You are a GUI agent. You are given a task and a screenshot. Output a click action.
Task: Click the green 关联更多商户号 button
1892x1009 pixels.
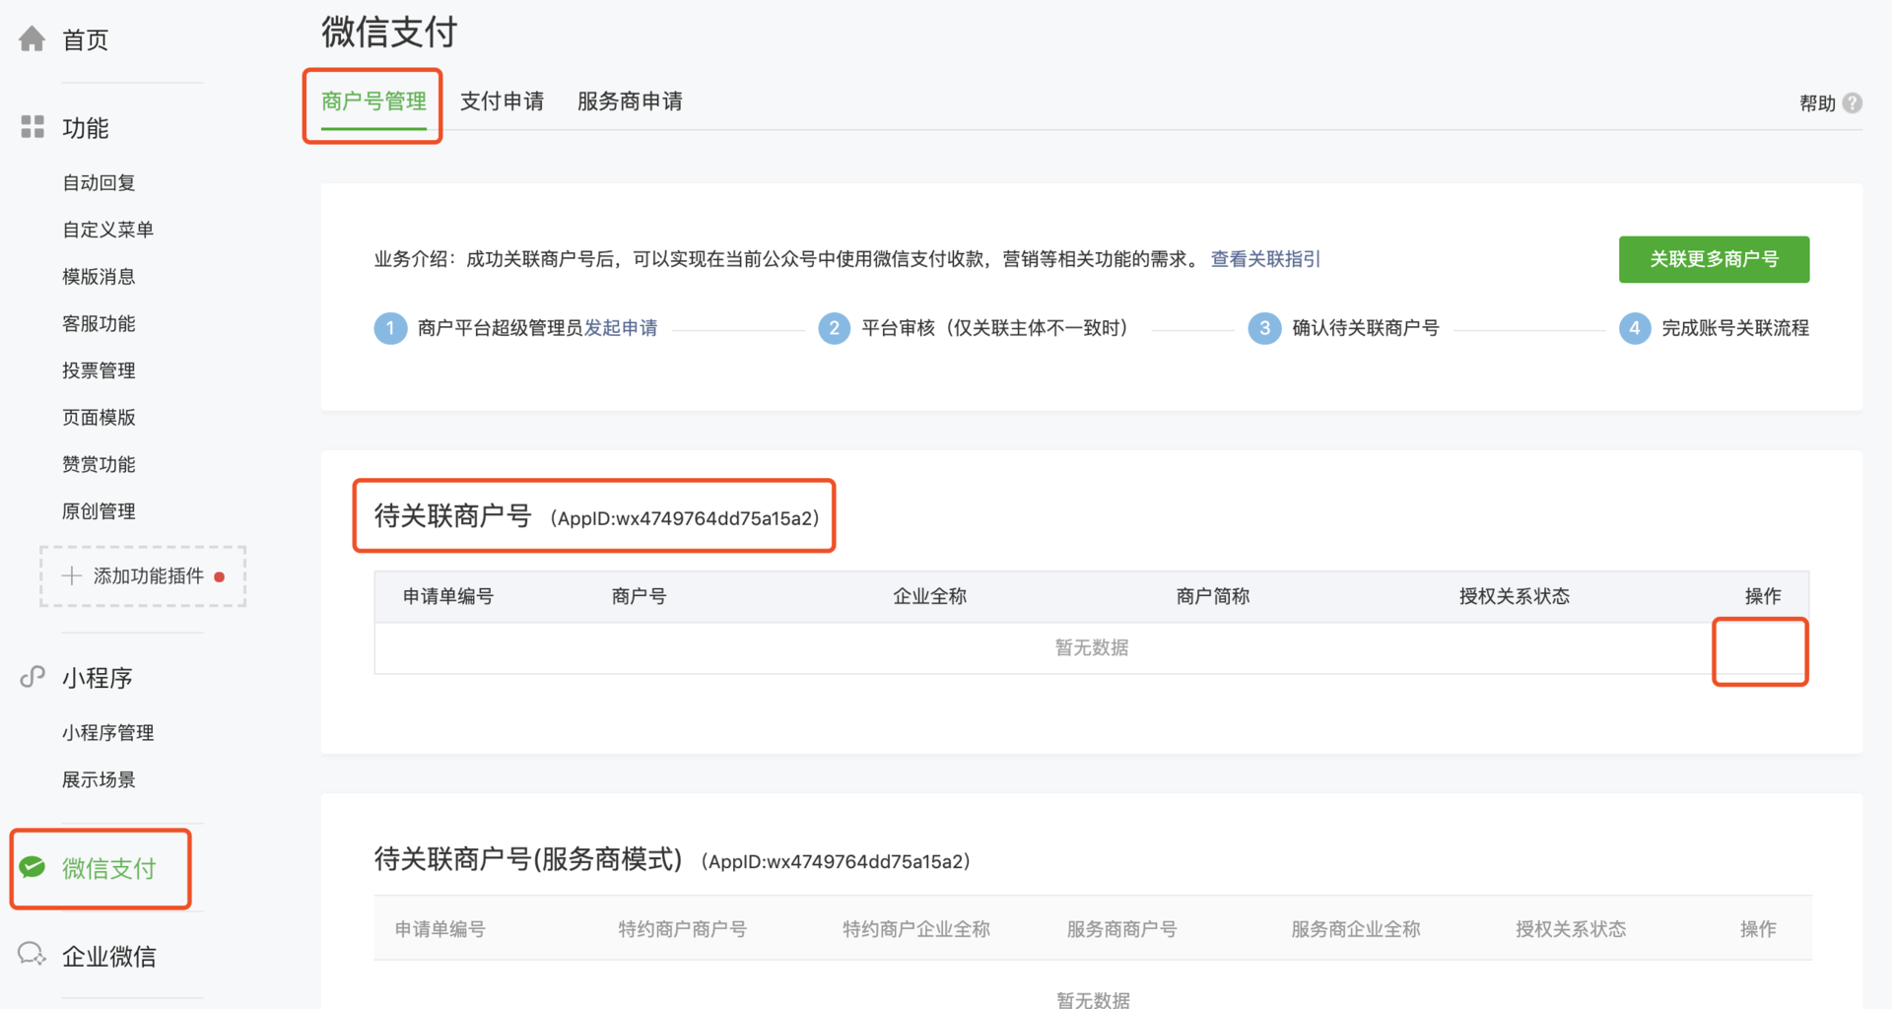(x=1714, y=259)
